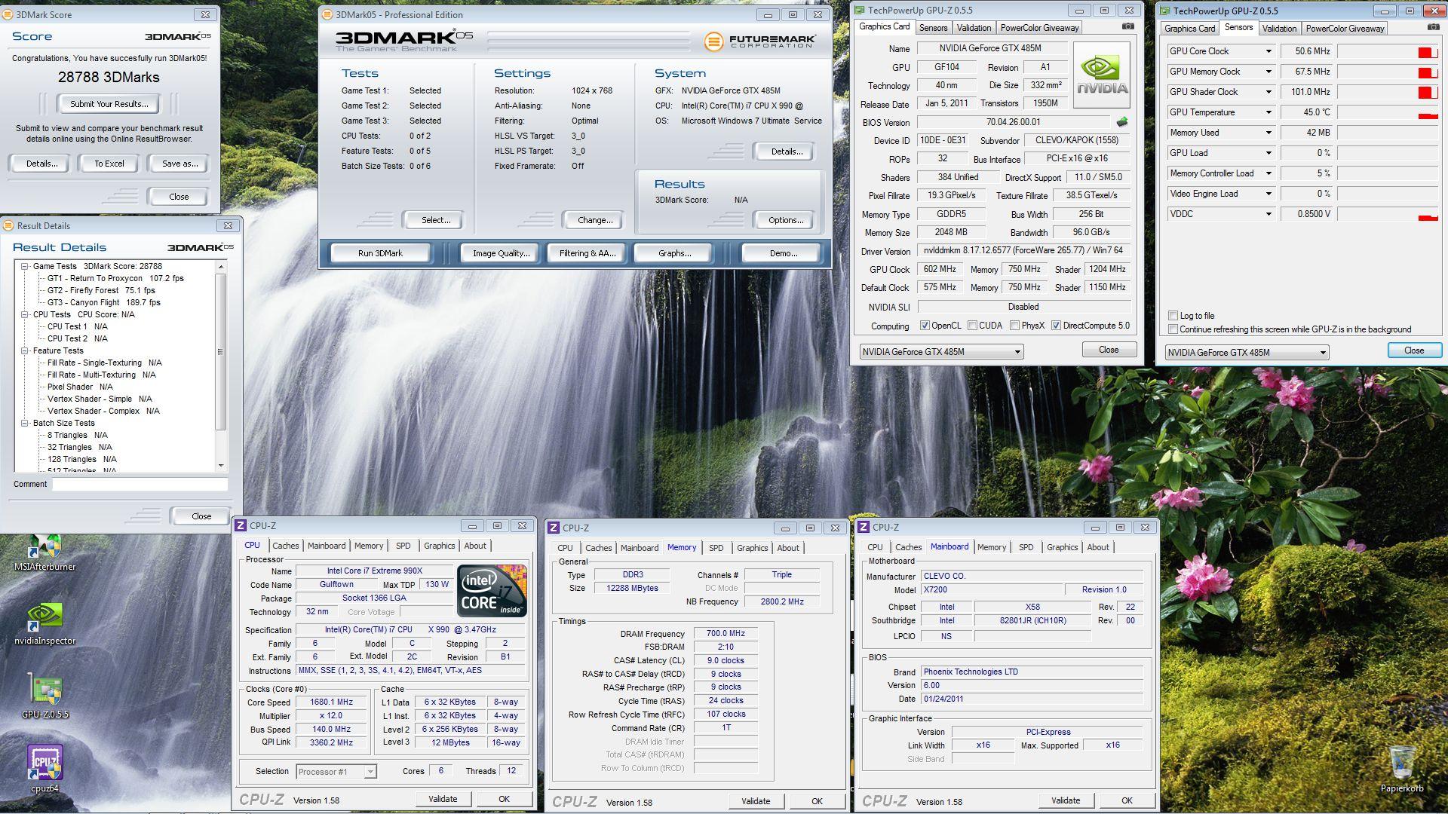Screen dimensions: 1448x814
Task: Enable Continue refreshing in background checkbox
Action: [1173, 329]
